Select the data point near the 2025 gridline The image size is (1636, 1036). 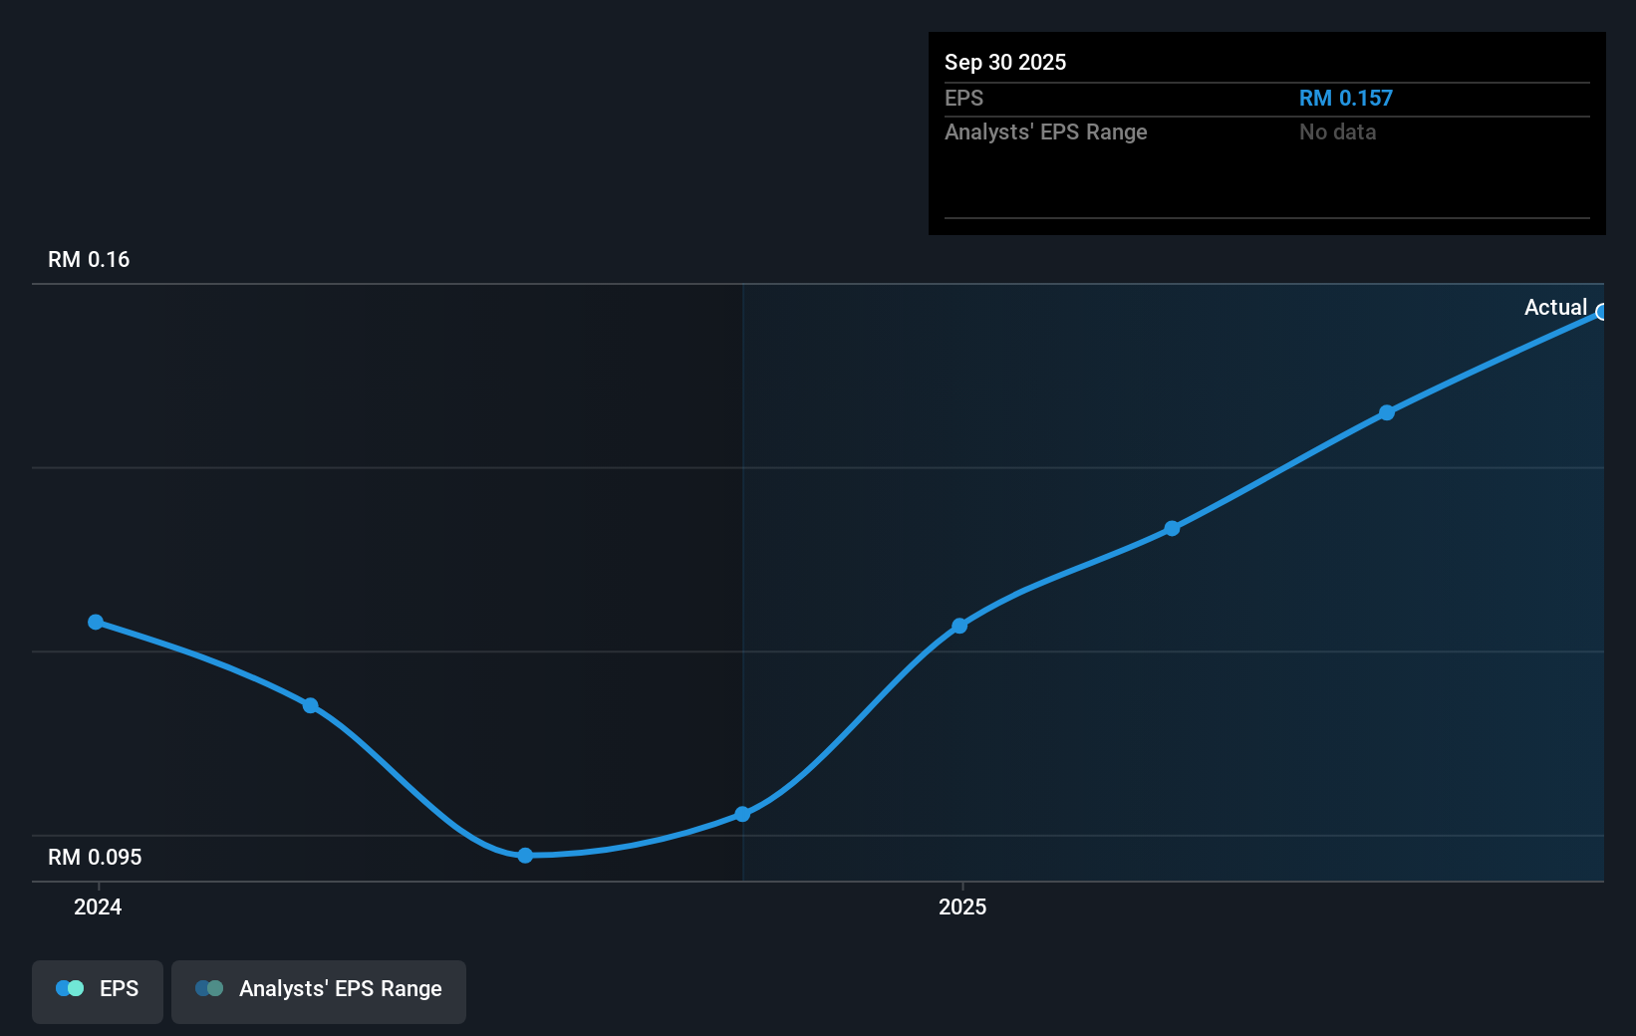coord(959,625)
